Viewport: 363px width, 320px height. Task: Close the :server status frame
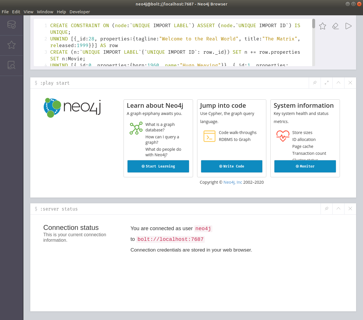pyautogui.click(x=350, y=209)
